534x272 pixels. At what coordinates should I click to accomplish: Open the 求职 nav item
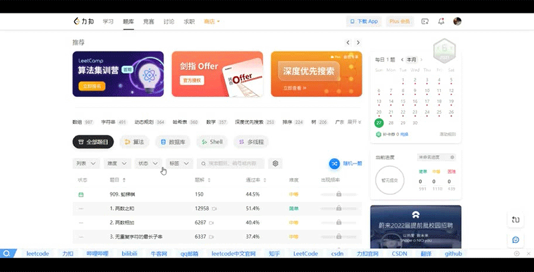click(189, 21)
